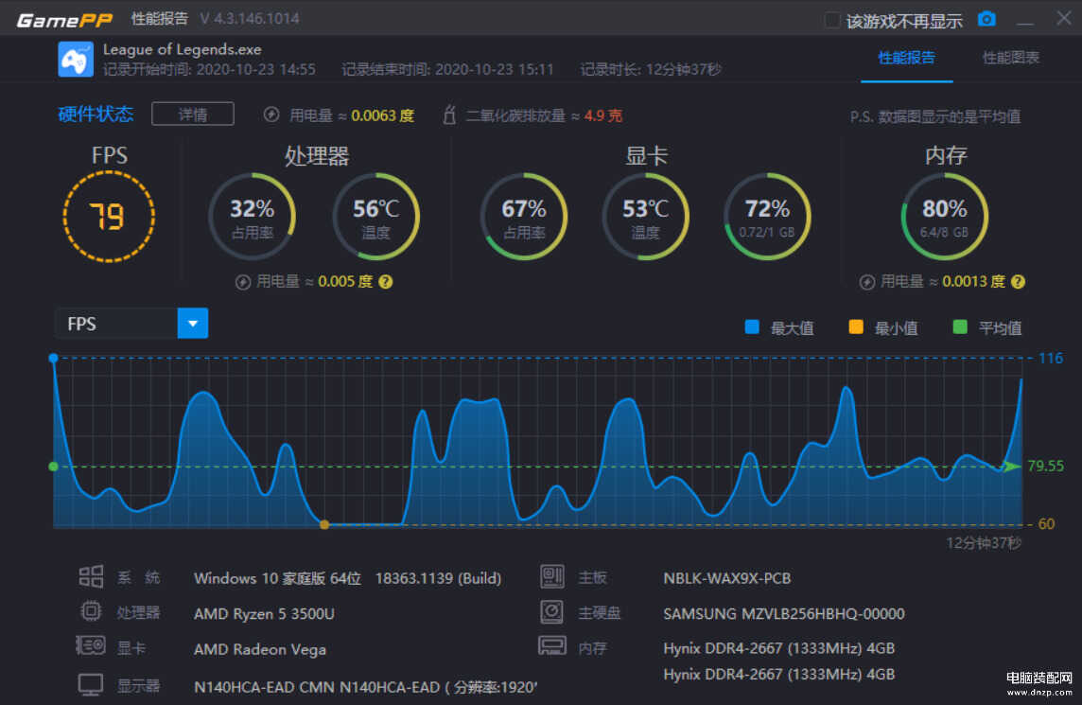Click the processor power usage lightning icon

click(243, 282)
